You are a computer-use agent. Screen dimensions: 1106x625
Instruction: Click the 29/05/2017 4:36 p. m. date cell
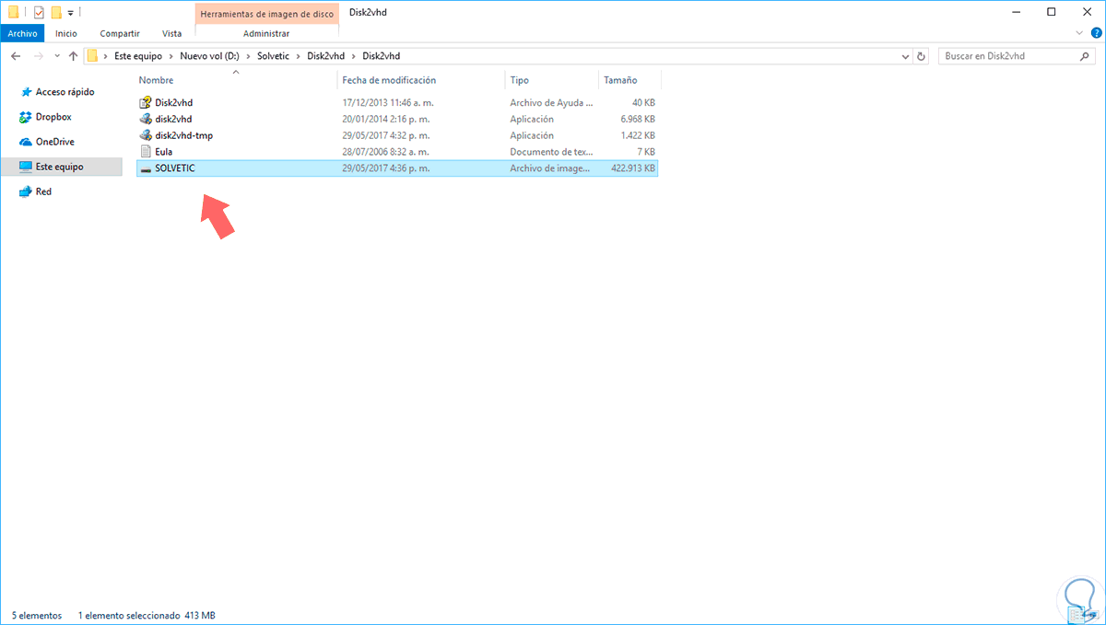385,168
